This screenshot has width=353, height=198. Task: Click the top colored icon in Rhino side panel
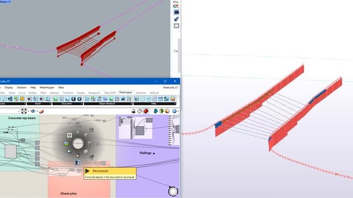(176, 6)
